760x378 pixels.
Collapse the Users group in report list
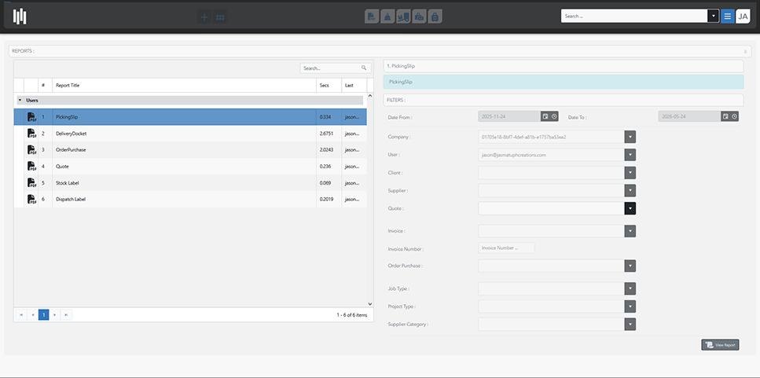coord(20,101)
